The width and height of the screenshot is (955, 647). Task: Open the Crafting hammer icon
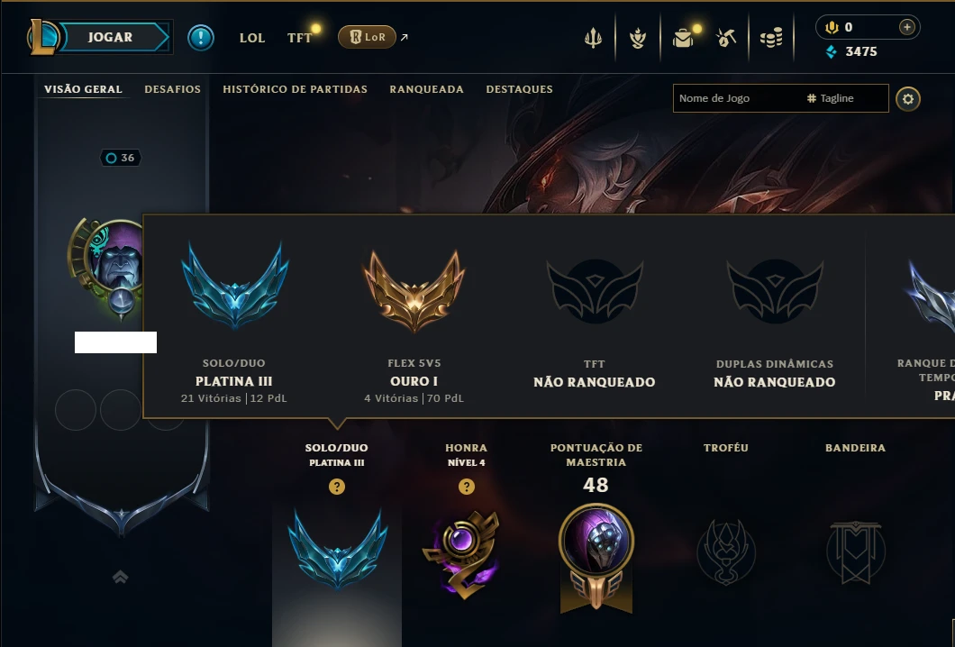tap(726, 38)
